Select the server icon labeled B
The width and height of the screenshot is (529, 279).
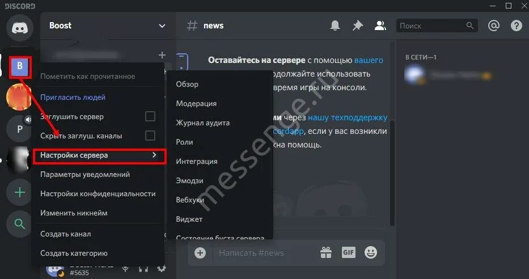pos(20,67)
